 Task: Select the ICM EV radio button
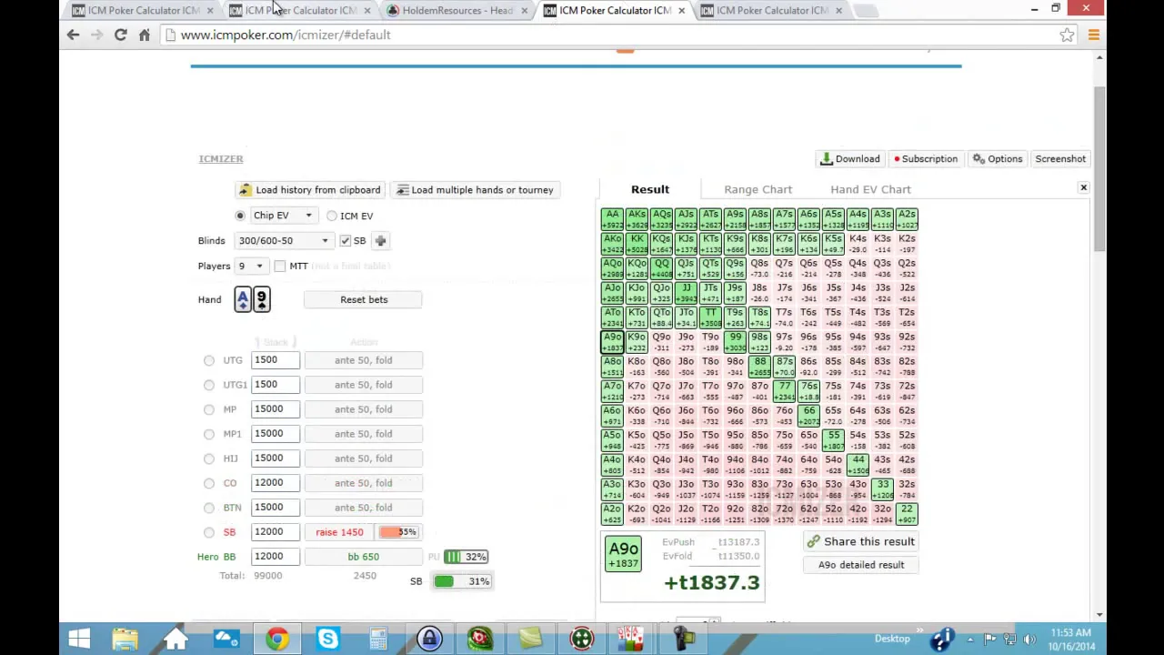[x=332, y=216]
